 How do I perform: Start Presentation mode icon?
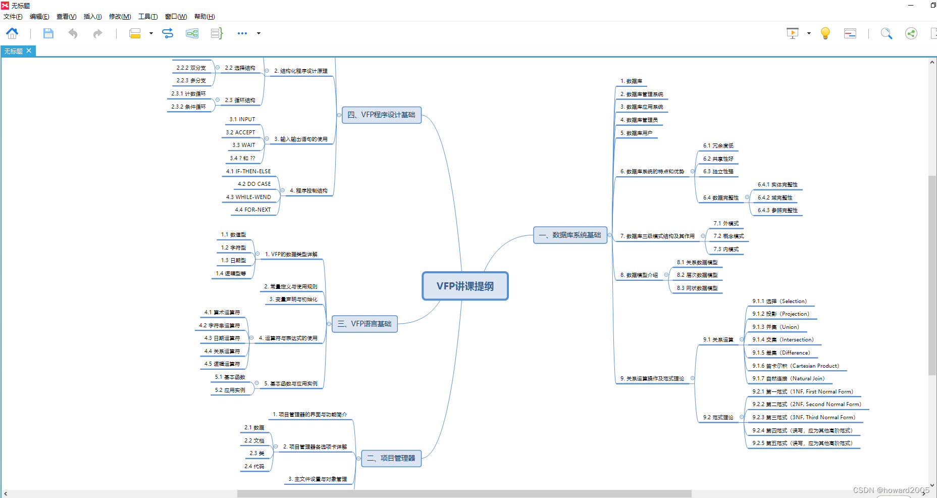pos(793,33)
